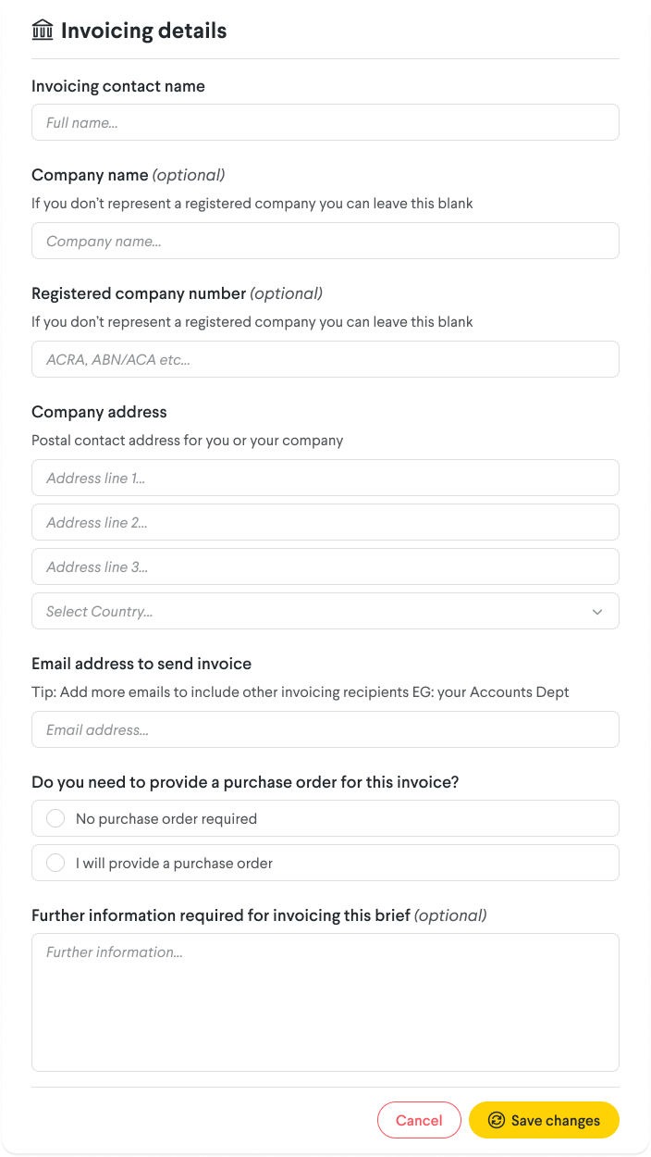This screenshot has width=651, height=1157.
Task: Click the Company address label
Action: point(99,412)
